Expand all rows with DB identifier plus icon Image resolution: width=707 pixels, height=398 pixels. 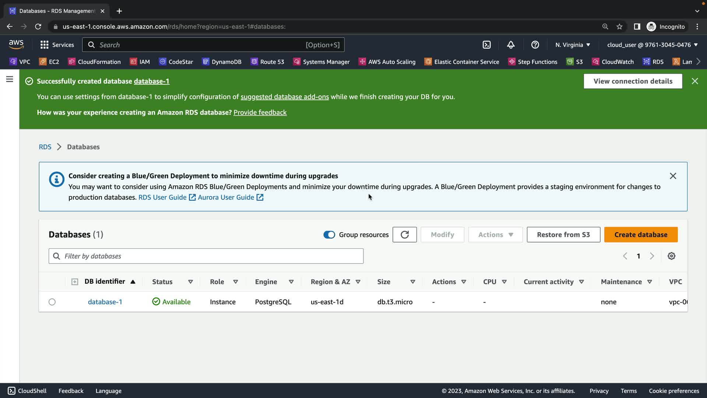74,282
